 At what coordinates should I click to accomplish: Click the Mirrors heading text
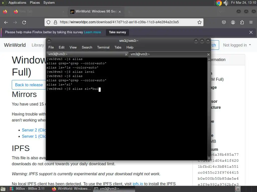click(24, 94)
